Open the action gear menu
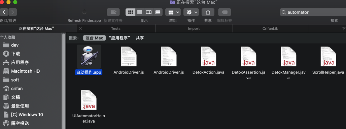This screenshot has height=129, width=346. [x=191, y=12]
